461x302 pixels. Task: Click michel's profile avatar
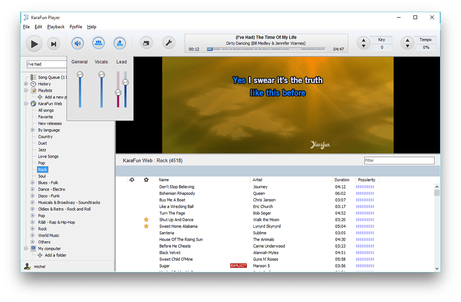27,266
